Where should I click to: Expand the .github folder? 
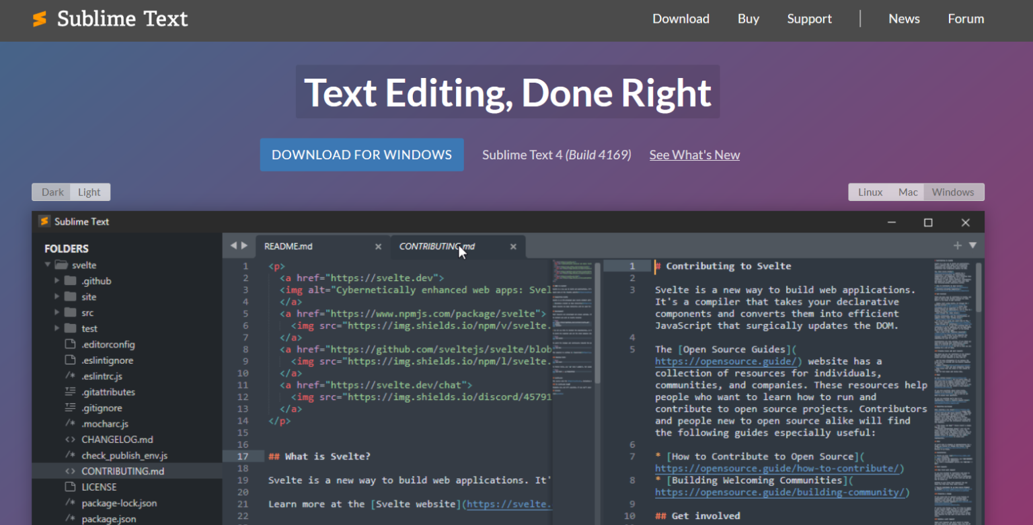(57, 280)
